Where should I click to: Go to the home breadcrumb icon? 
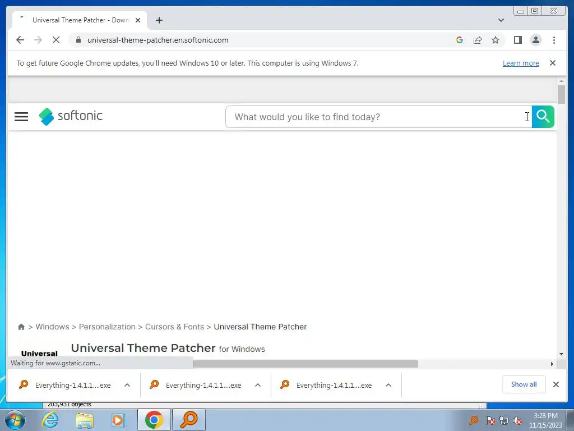click(21, 327)
